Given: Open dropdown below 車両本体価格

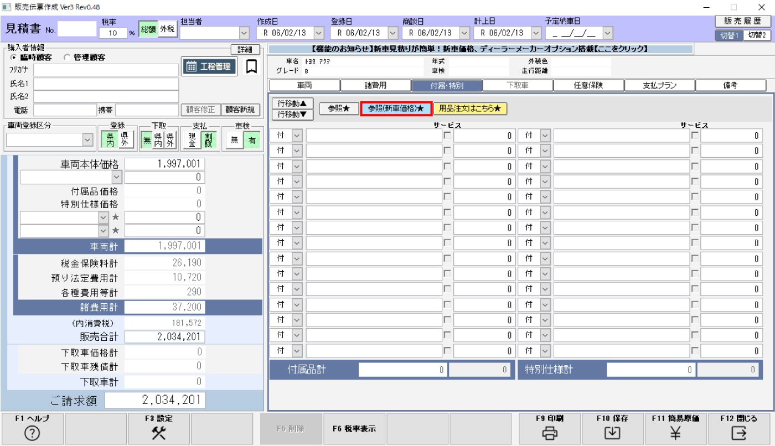Looking at the screenshot, I should pyautogui.click(x=116, y=177).
